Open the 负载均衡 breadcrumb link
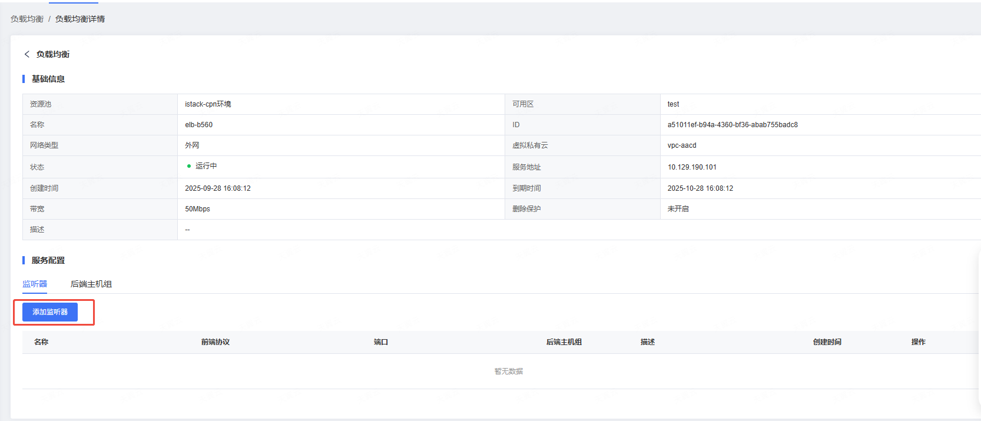Screen dimensions: 981x421 (x=27, y=19)
